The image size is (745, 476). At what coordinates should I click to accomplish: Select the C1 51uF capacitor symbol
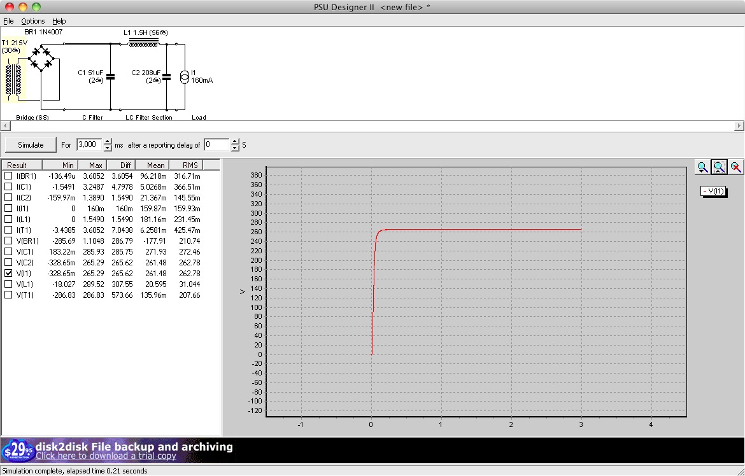[110, 76]
